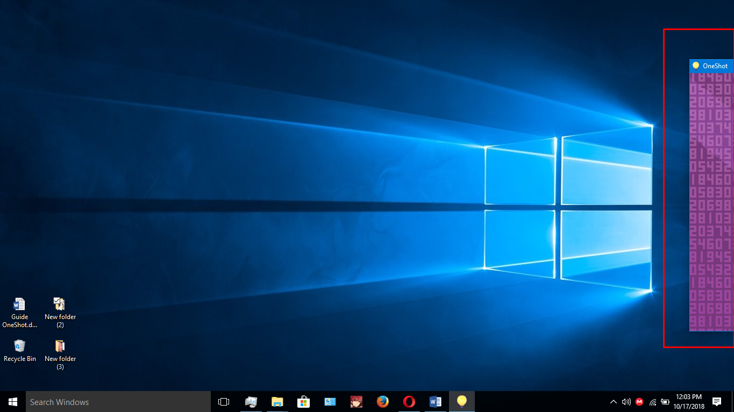
Task: Open the clock showing 12:03 PM
Action: click(x=688, y=402)
